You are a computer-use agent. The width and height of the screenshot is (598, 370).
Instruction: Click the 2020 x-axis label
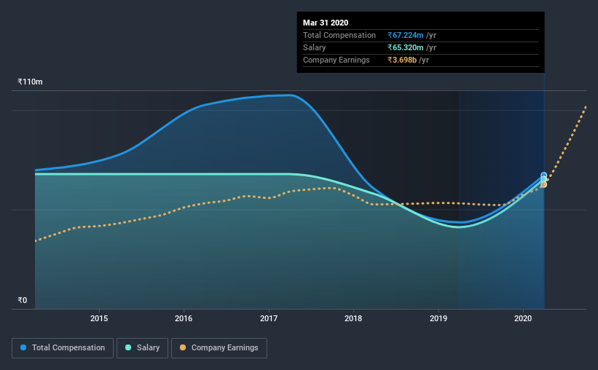coord(523,318)
